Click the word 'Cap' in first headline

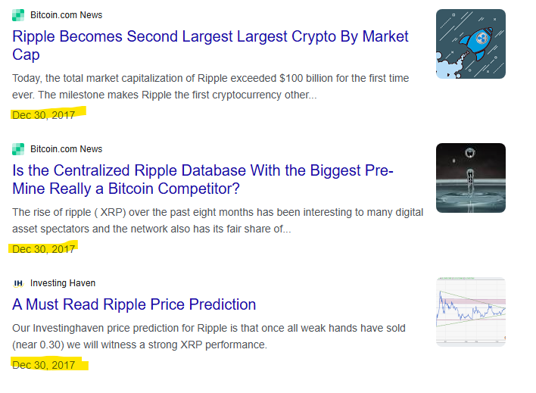tap(26, 55)
